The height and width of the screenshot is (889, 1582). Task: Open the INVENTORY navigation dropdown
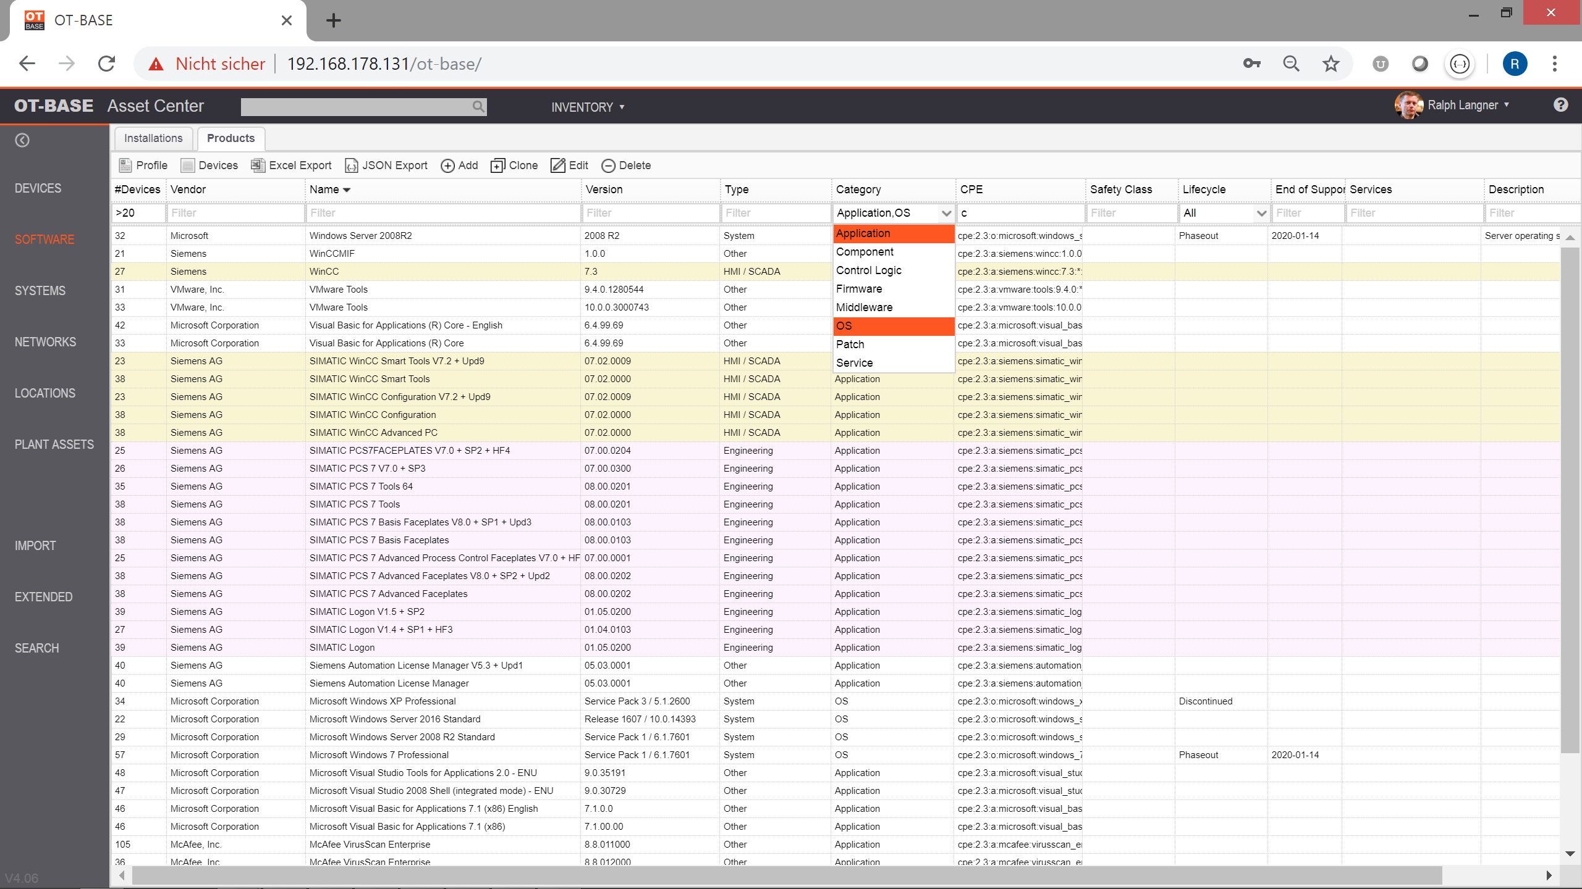[x=586, y=107]
